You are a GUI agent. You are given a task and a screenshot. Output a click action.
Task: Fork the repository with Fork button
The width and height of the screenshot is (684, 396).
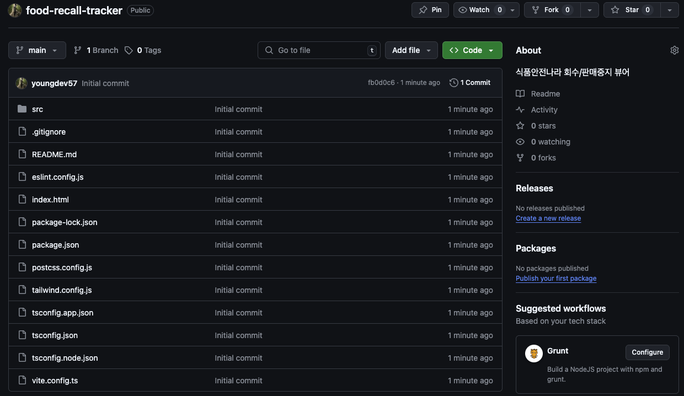point(553,10)
